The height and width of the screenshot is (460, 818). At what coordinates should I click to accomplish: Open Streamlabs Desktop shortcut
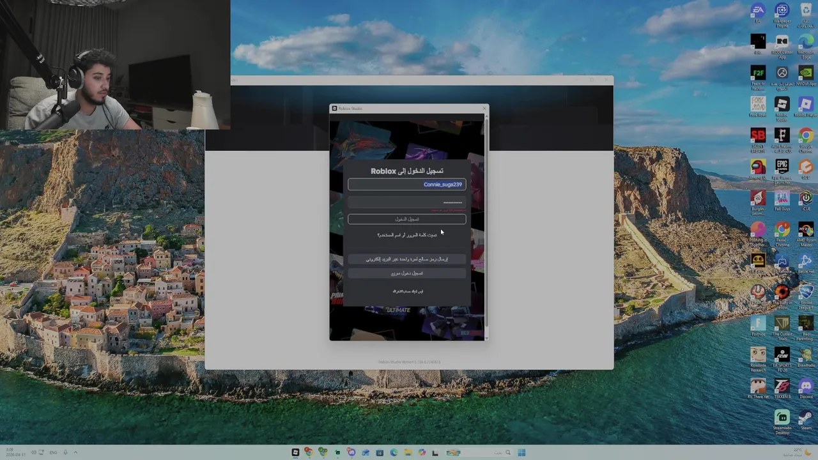click(x=782, y=422)
